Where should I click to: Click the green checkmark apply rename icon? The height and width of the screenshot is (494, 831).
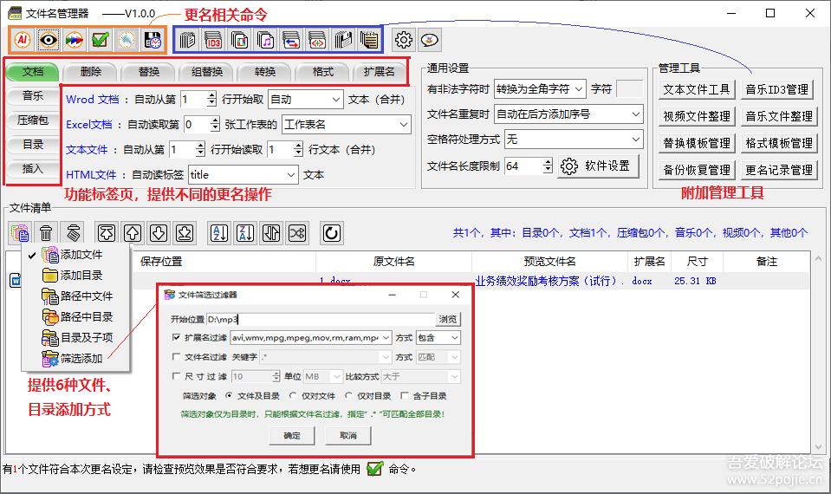click(101, 39)
